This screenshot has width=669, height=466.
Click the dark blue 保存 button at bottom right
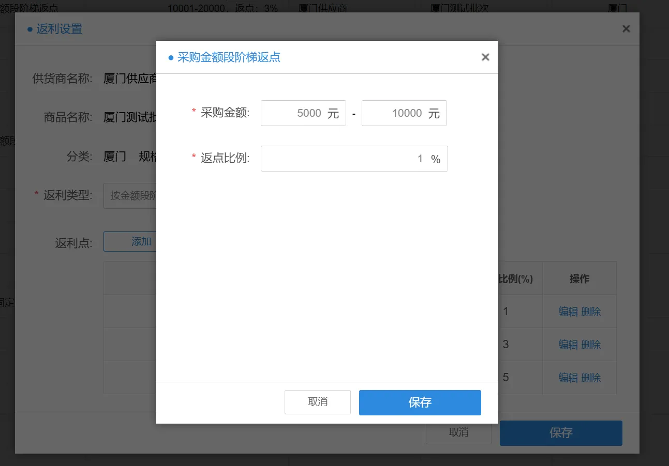pyautogui.click(x=560, y=433)
